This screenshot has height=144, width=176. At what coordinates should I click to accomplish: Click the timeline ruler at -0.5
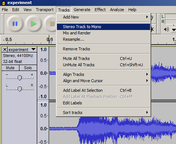7,40
